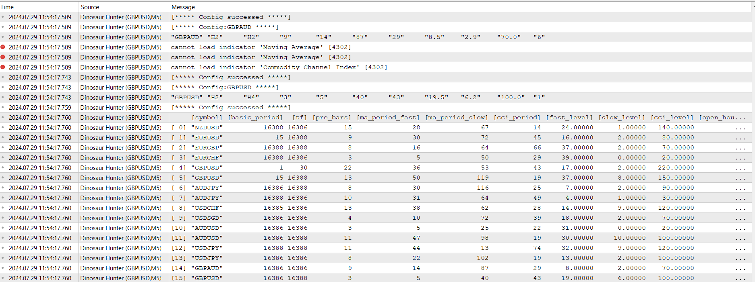
Task: Click the Source cell on the [14] GBPAUD row
Action: [x=120, y=268]
